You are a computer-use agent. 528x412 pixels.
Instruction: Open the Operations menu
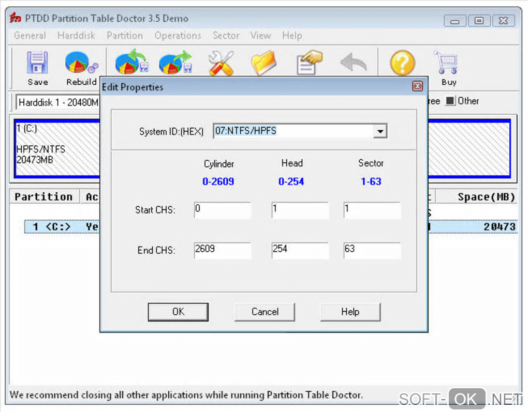178,35
